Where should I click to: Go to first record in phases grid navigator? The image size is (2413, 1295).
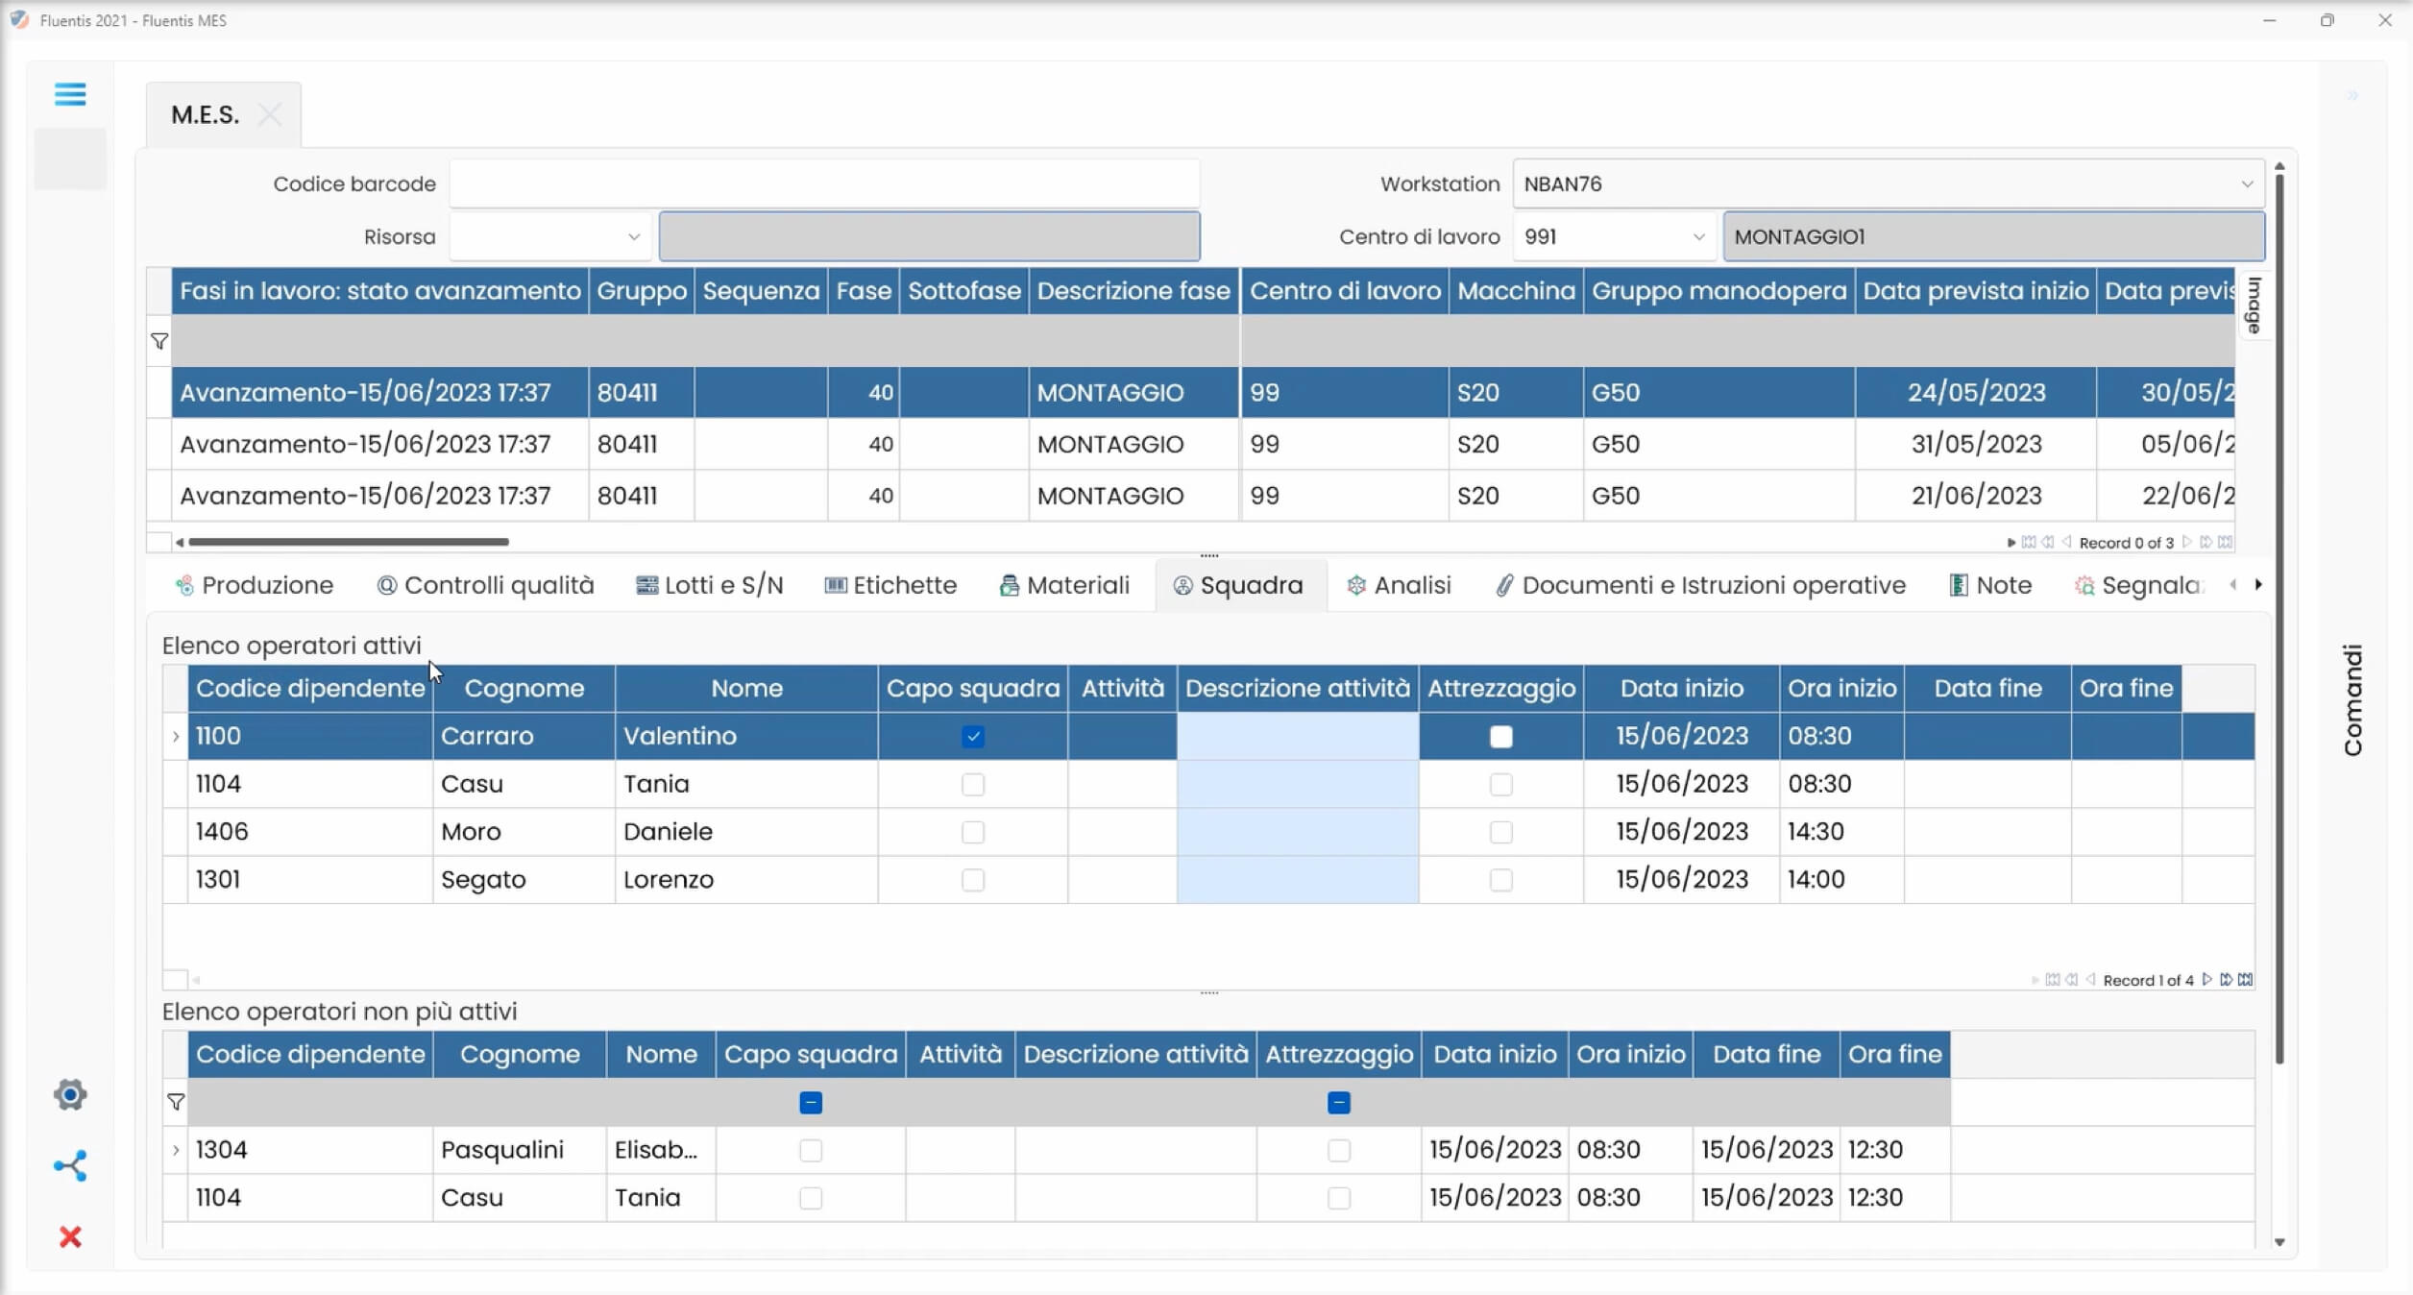click(x=2029, y=543)
